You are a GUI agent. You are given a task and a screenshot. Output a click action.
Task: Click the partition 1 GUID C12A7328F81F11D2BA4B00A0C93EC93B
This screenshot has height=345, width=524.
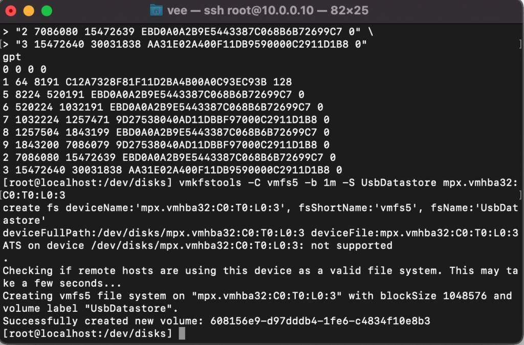(x=166, y=82)
